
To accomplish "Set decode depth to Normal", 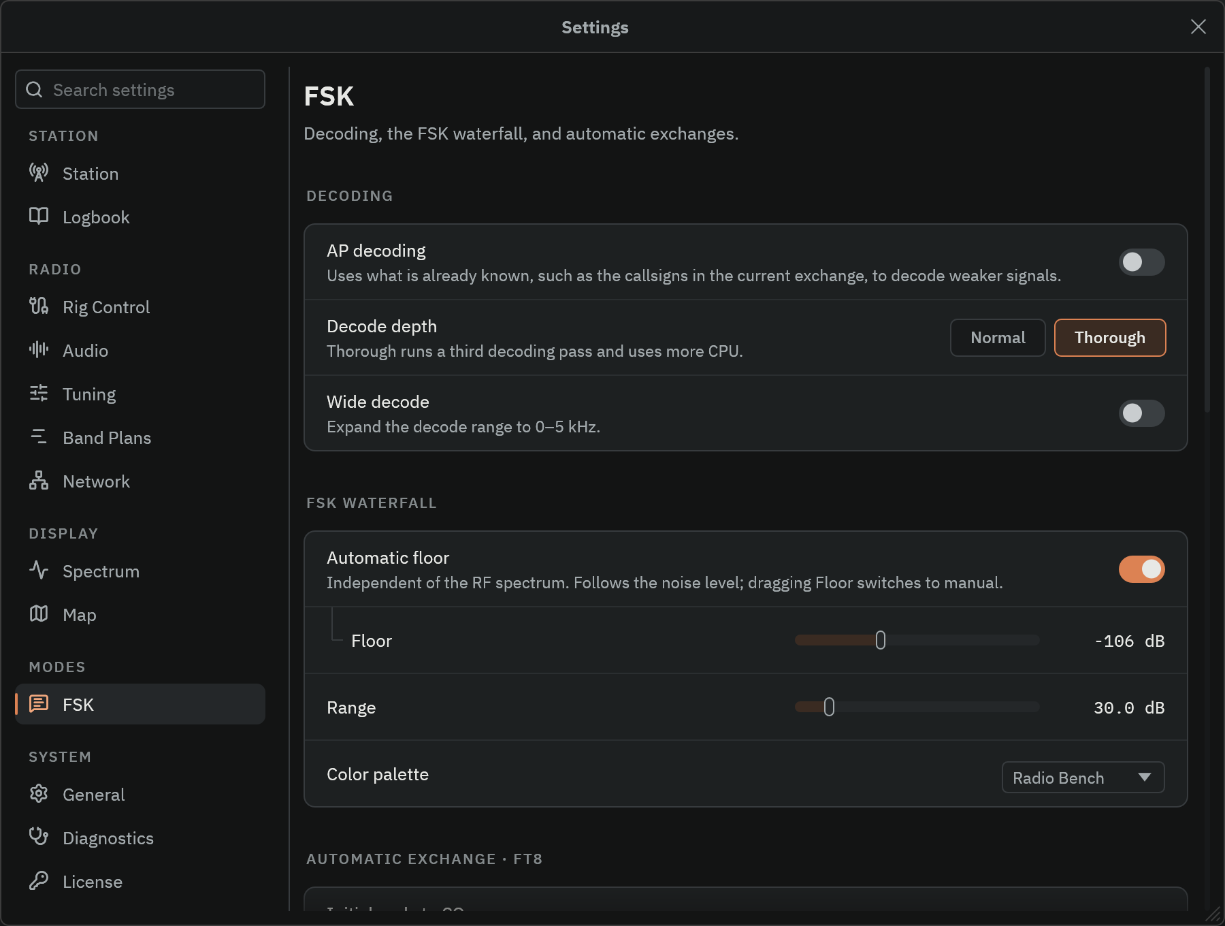I will tap(998, 338).
